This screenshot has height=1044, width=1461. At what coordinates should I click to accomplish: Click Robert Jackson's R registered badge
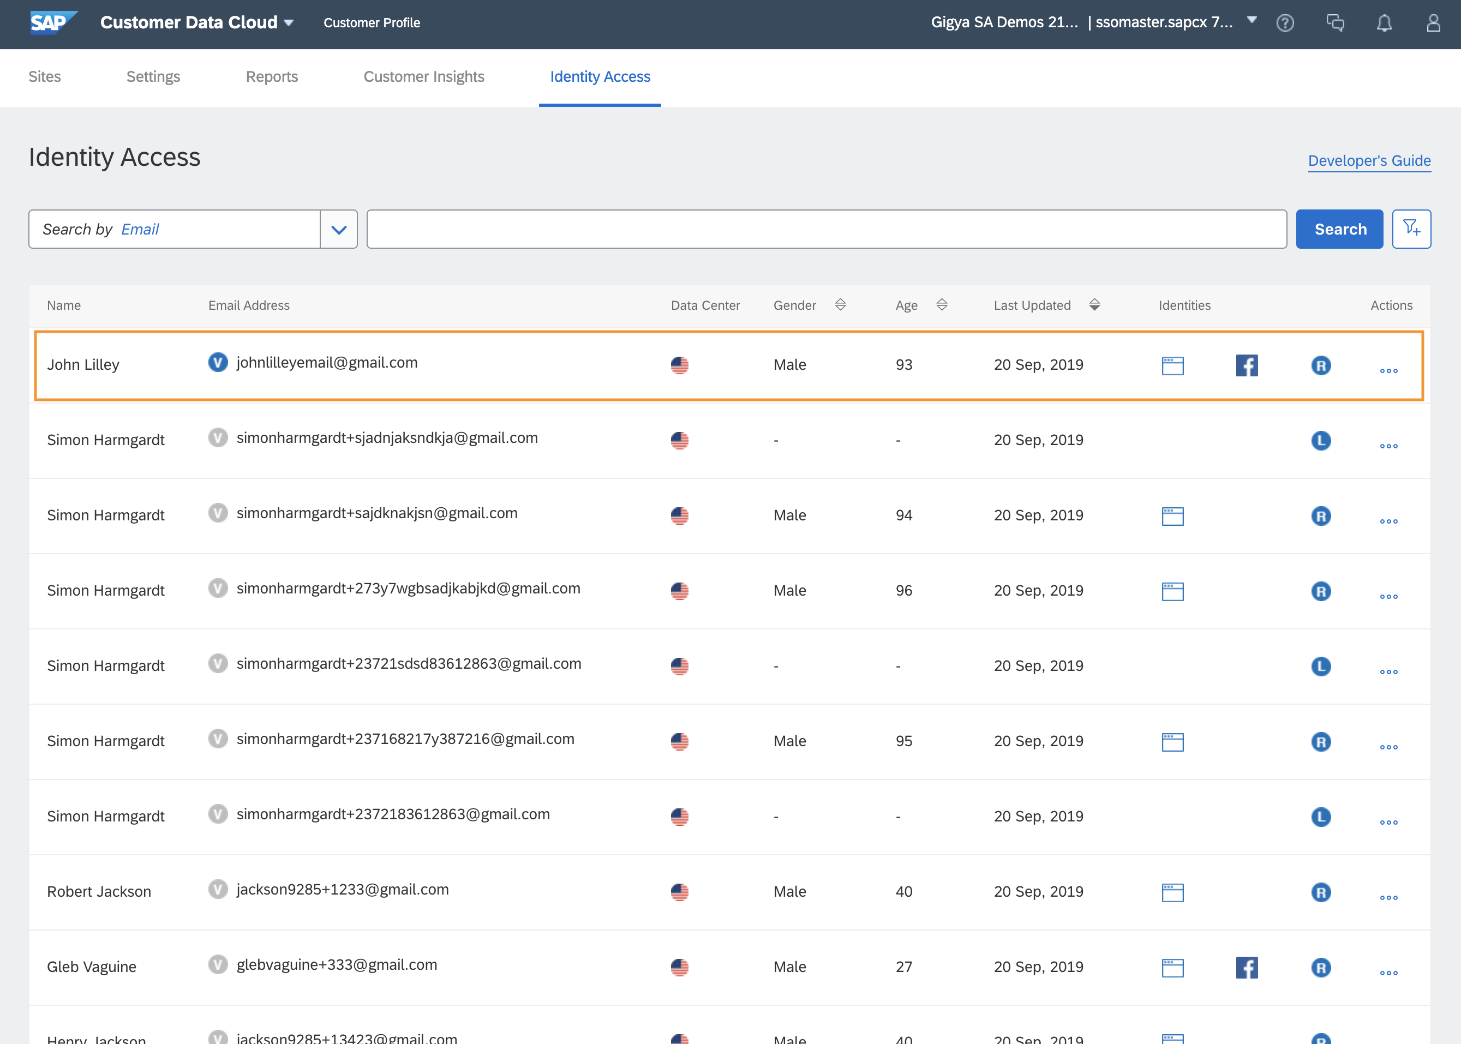pyautogui.click(x=1320, y=892)
